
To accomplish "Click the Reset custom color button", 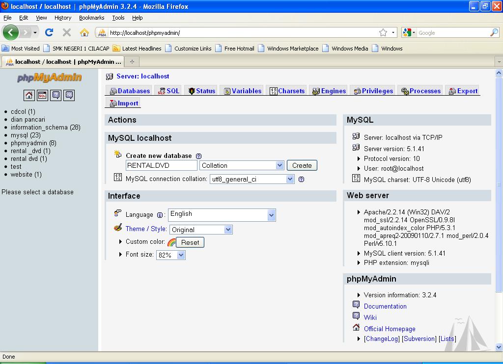I will [x=190, y=242].
